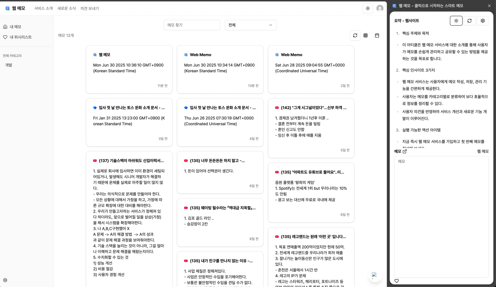Open 토스 문화 소개 card from 3일 전
Viewport: 496px width, 287px height.
coord(129,122)
